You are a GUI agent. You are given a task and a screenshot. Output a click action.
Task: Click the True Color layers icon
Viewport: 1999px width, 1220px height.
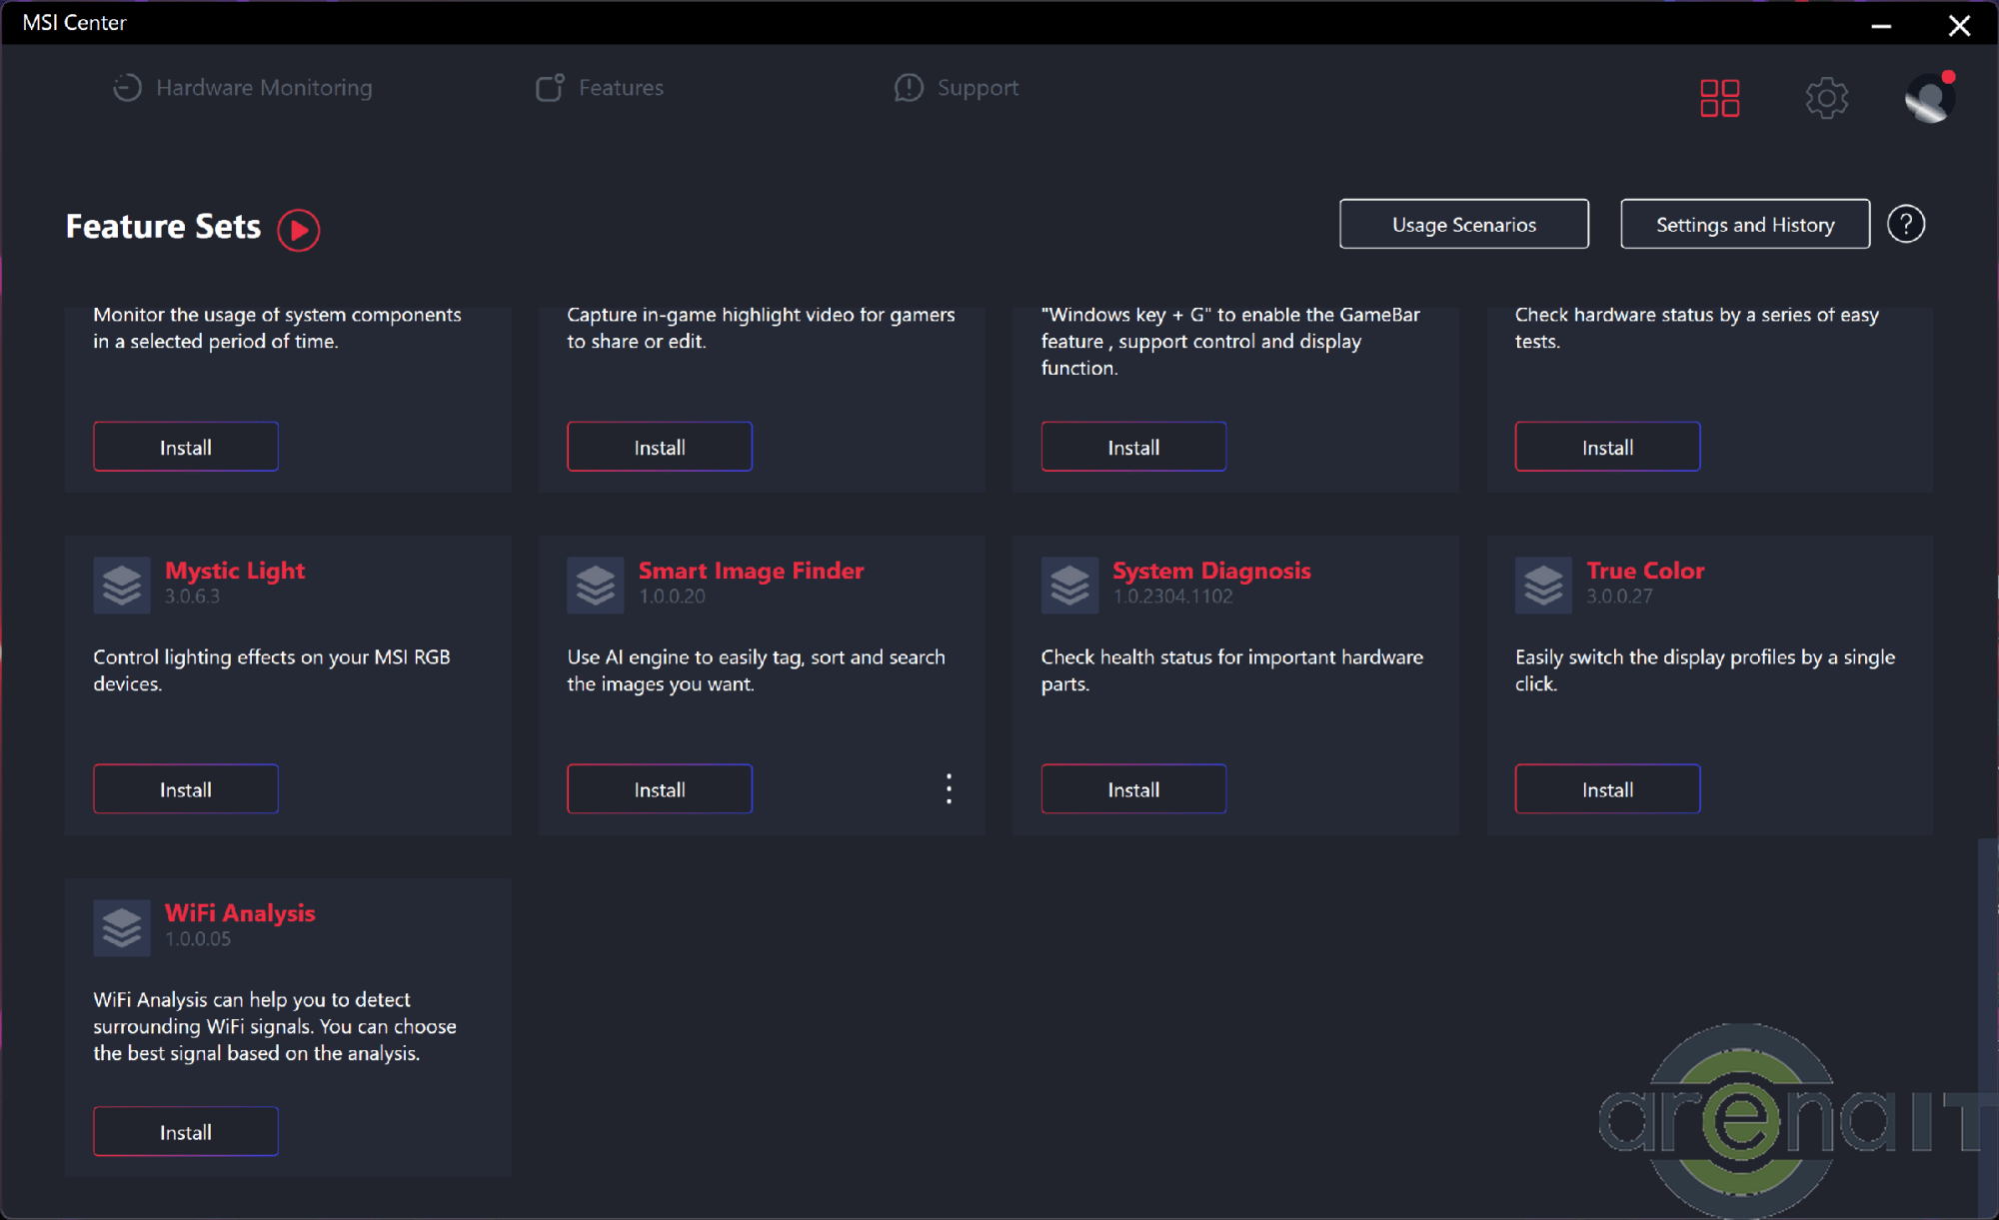click(1543, 585)
